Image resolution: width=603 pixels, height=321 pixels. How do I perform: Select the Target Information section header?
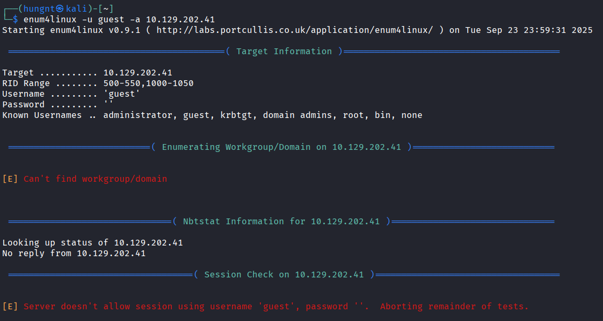284,52
